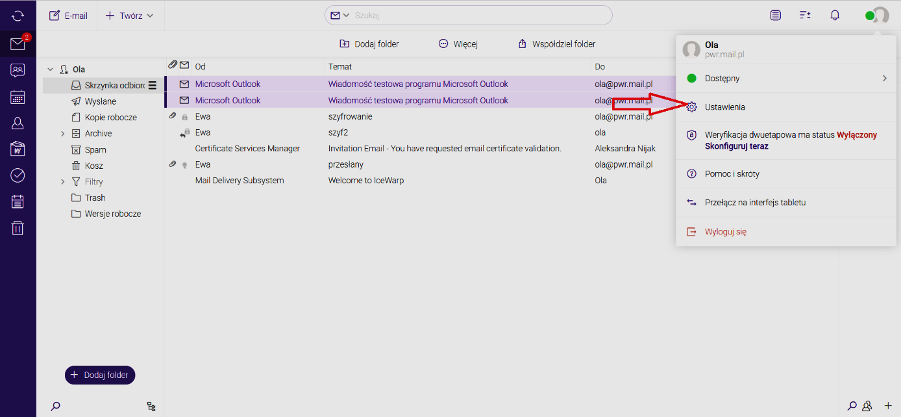Expand the Filtry folder

(x=63, y=182)
